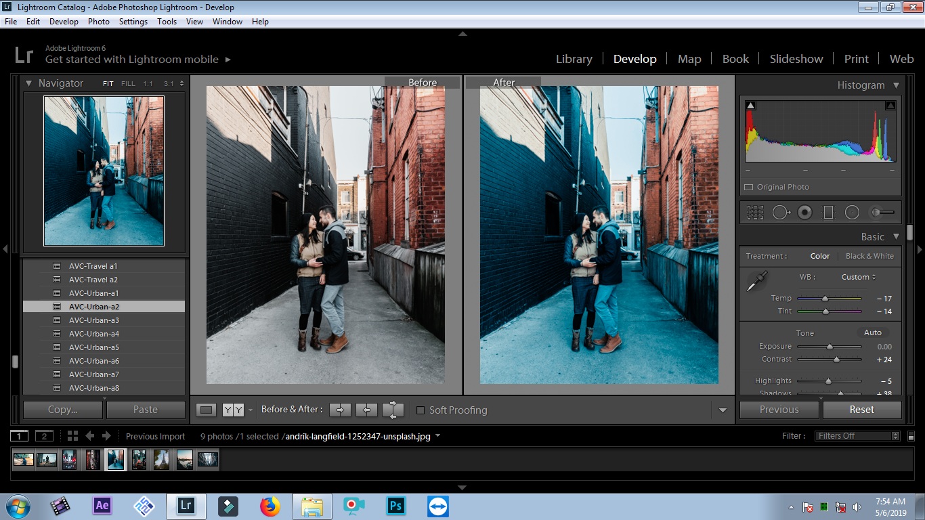This screenshot has width=925, height=520.
Task: Open Photoshop from the taskbar
Action: pyautogui.click(x=395, y=506)
